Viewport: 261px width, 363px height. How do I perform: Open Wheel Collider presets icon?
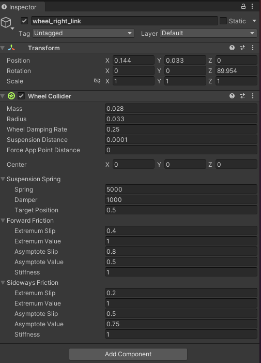(242, 96)
